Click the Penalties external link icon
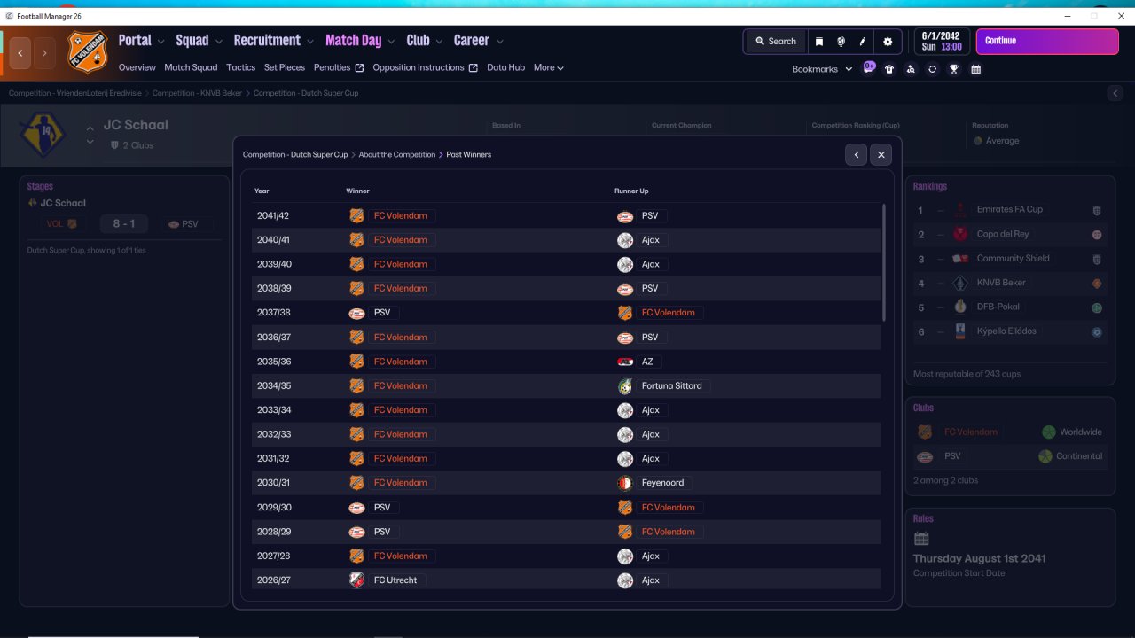Viewport: 1135px width, 638px height. (x=359, y=67)
